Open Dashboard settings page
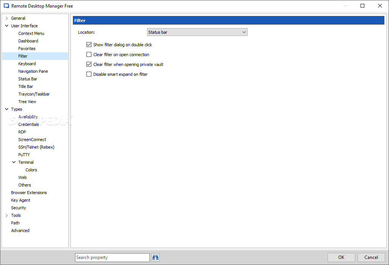389x265 pixels. (28, 41)
